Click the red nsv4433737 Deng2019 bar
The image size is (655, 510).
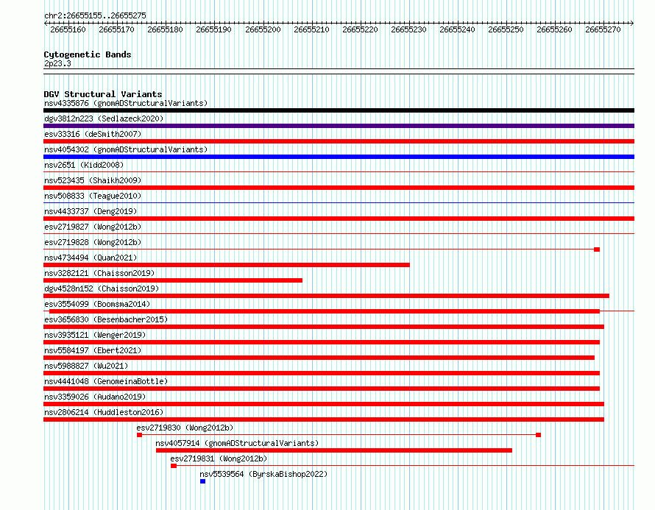(x=339, y=219)
